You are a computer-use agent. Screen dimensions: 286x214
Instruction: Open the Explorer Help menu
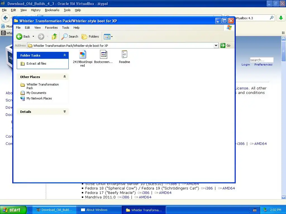coord(77,28)
